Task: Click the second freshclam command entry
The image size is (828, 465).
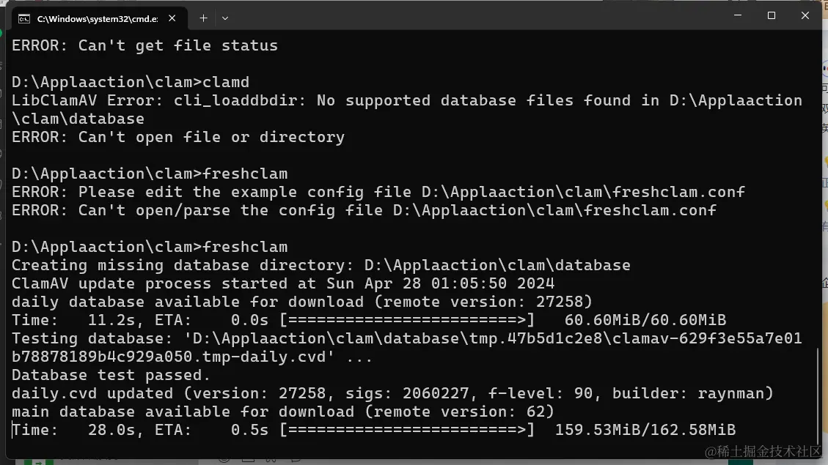Action: (x=245, y=247)
